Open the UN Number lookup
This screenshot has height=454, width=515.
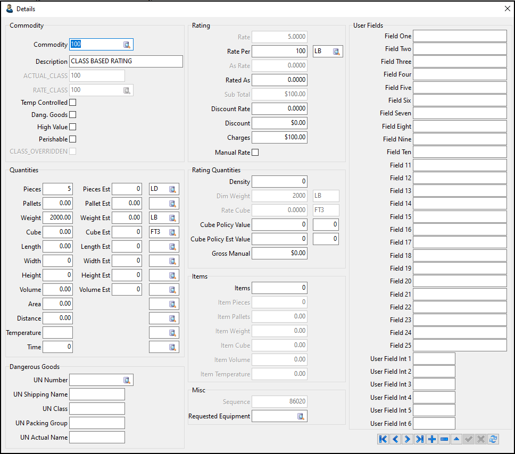(x=127, y=380)
